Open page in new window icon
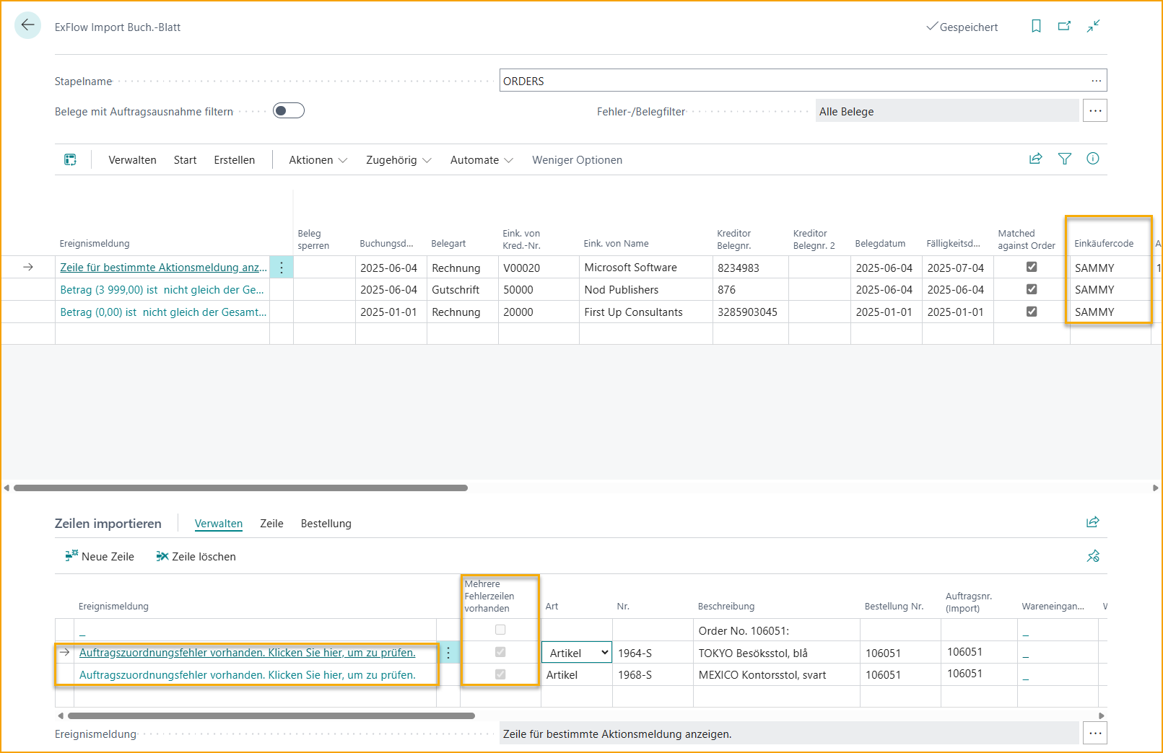1163x753 pixels. [1064, 26]
